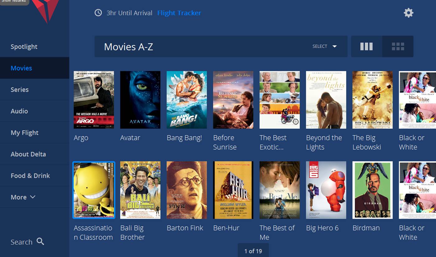Screen dimensions: 436x257
Task: Select the Avatar movie poster
Action: tap(140, 100)
